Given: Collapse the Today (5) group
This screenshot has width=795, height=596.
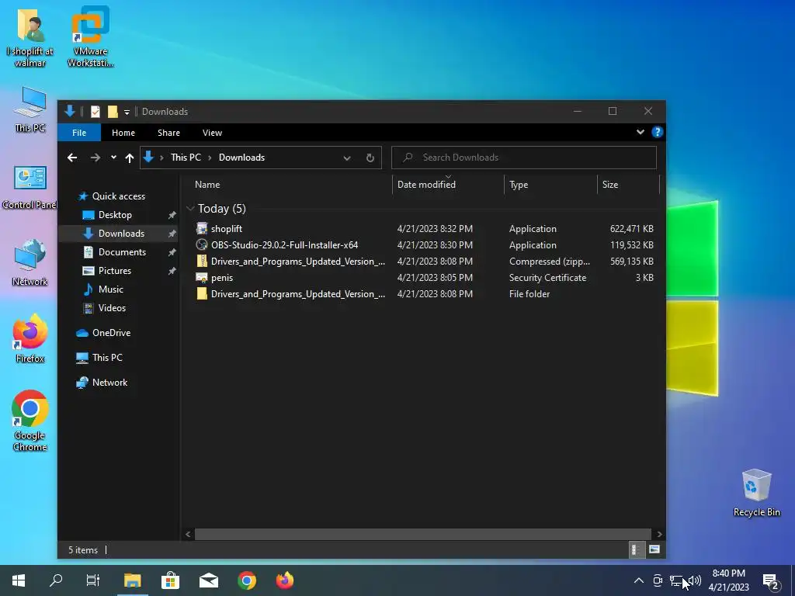Looking at the screenshot, I should point(191,208).
